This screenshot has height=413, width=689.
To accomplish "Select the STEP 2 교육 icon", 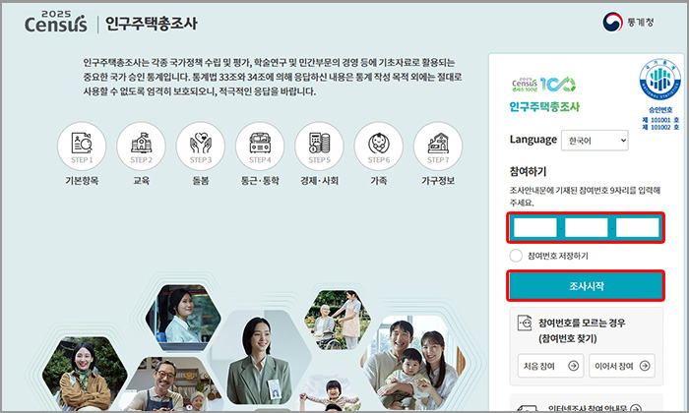I will pyautogui.click(x=141, y=146).
